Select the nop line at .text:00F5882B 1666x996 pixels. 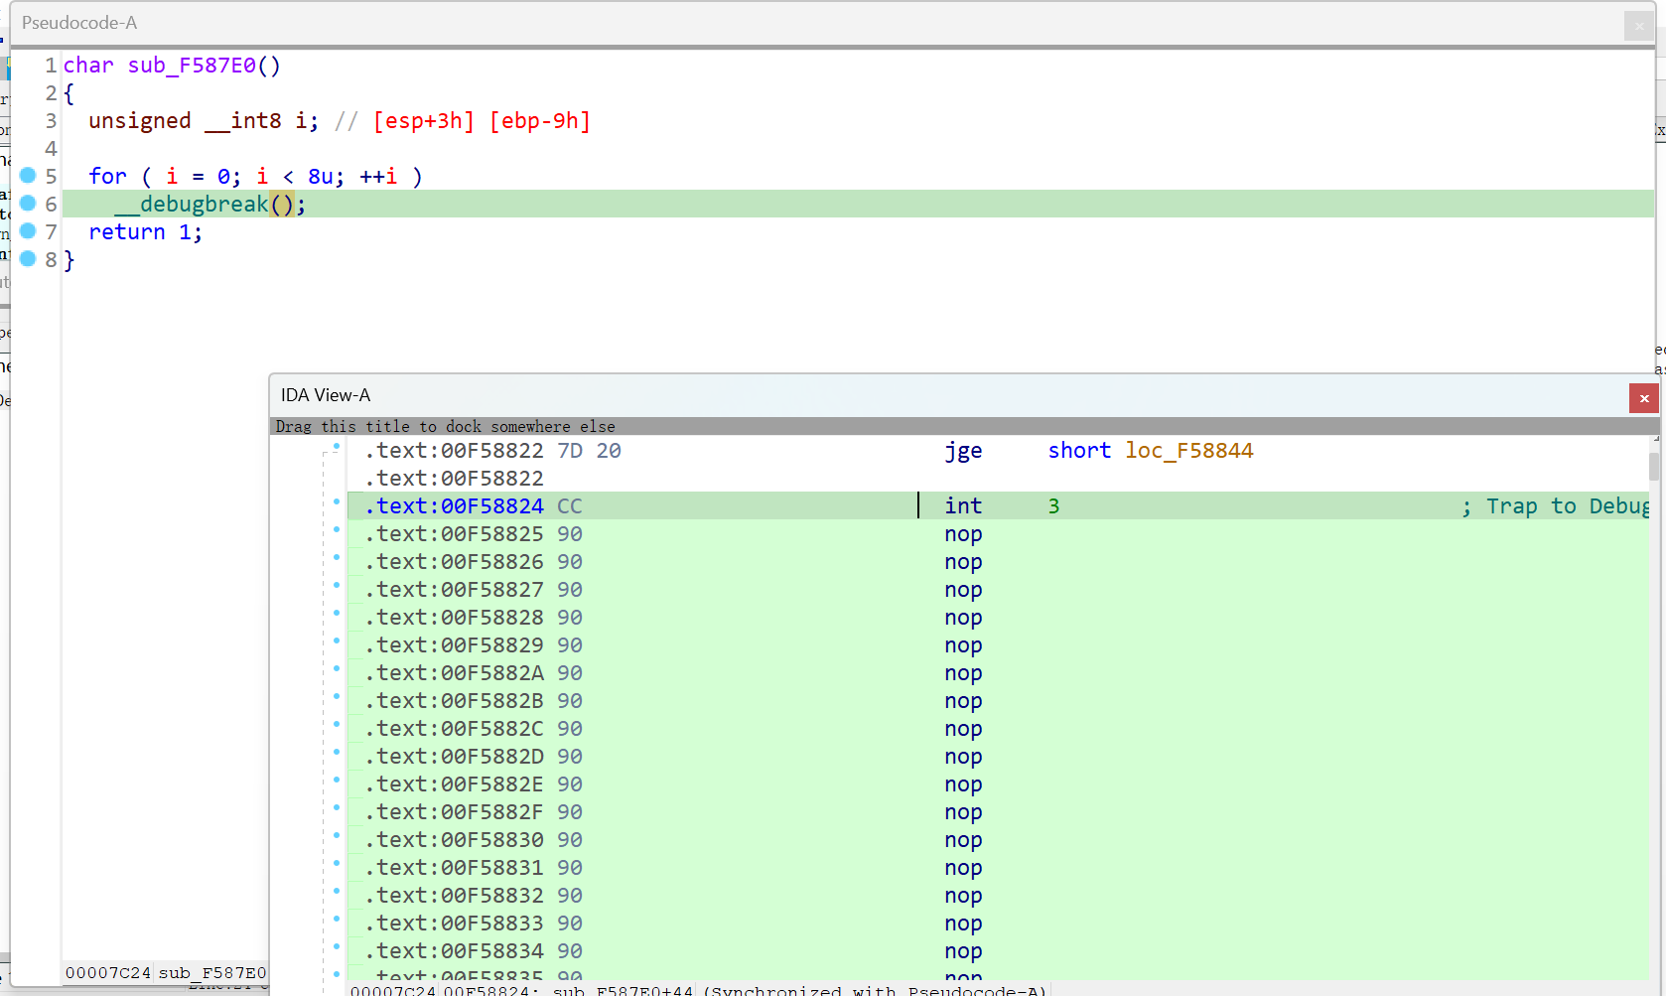[x=998, y=701]
